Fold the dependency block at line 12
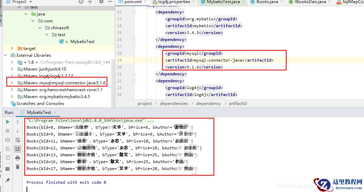The image size is (364, 192). 134,12
